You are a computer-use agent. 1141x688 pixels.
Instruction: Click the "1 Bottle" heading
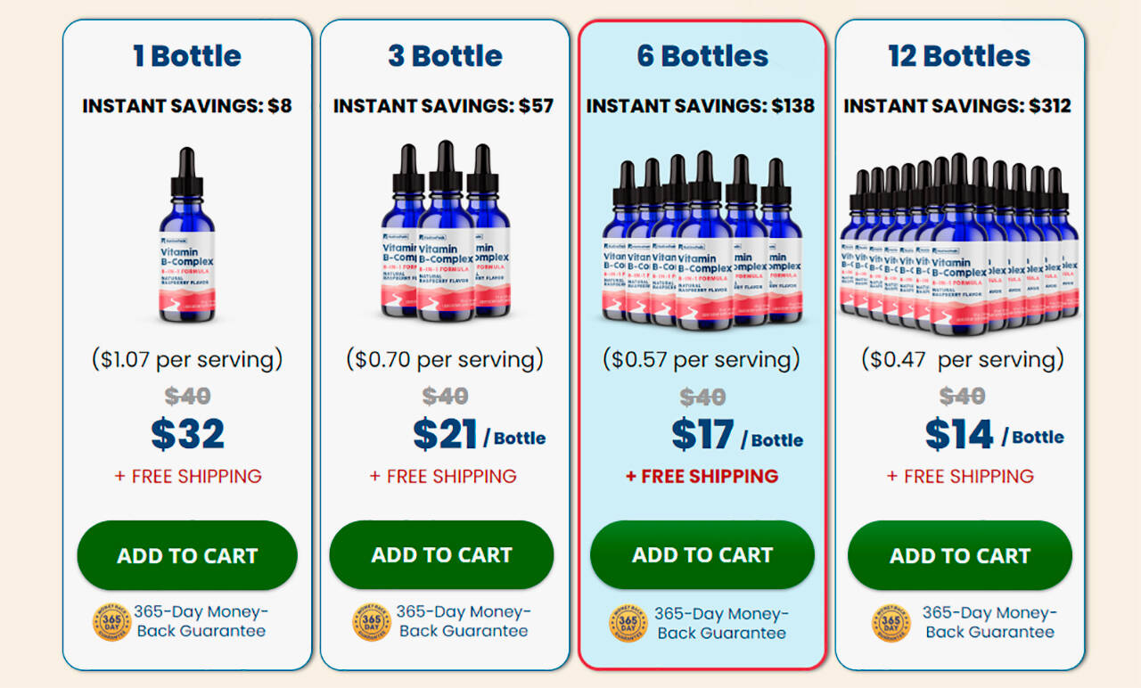click(187, 56)
